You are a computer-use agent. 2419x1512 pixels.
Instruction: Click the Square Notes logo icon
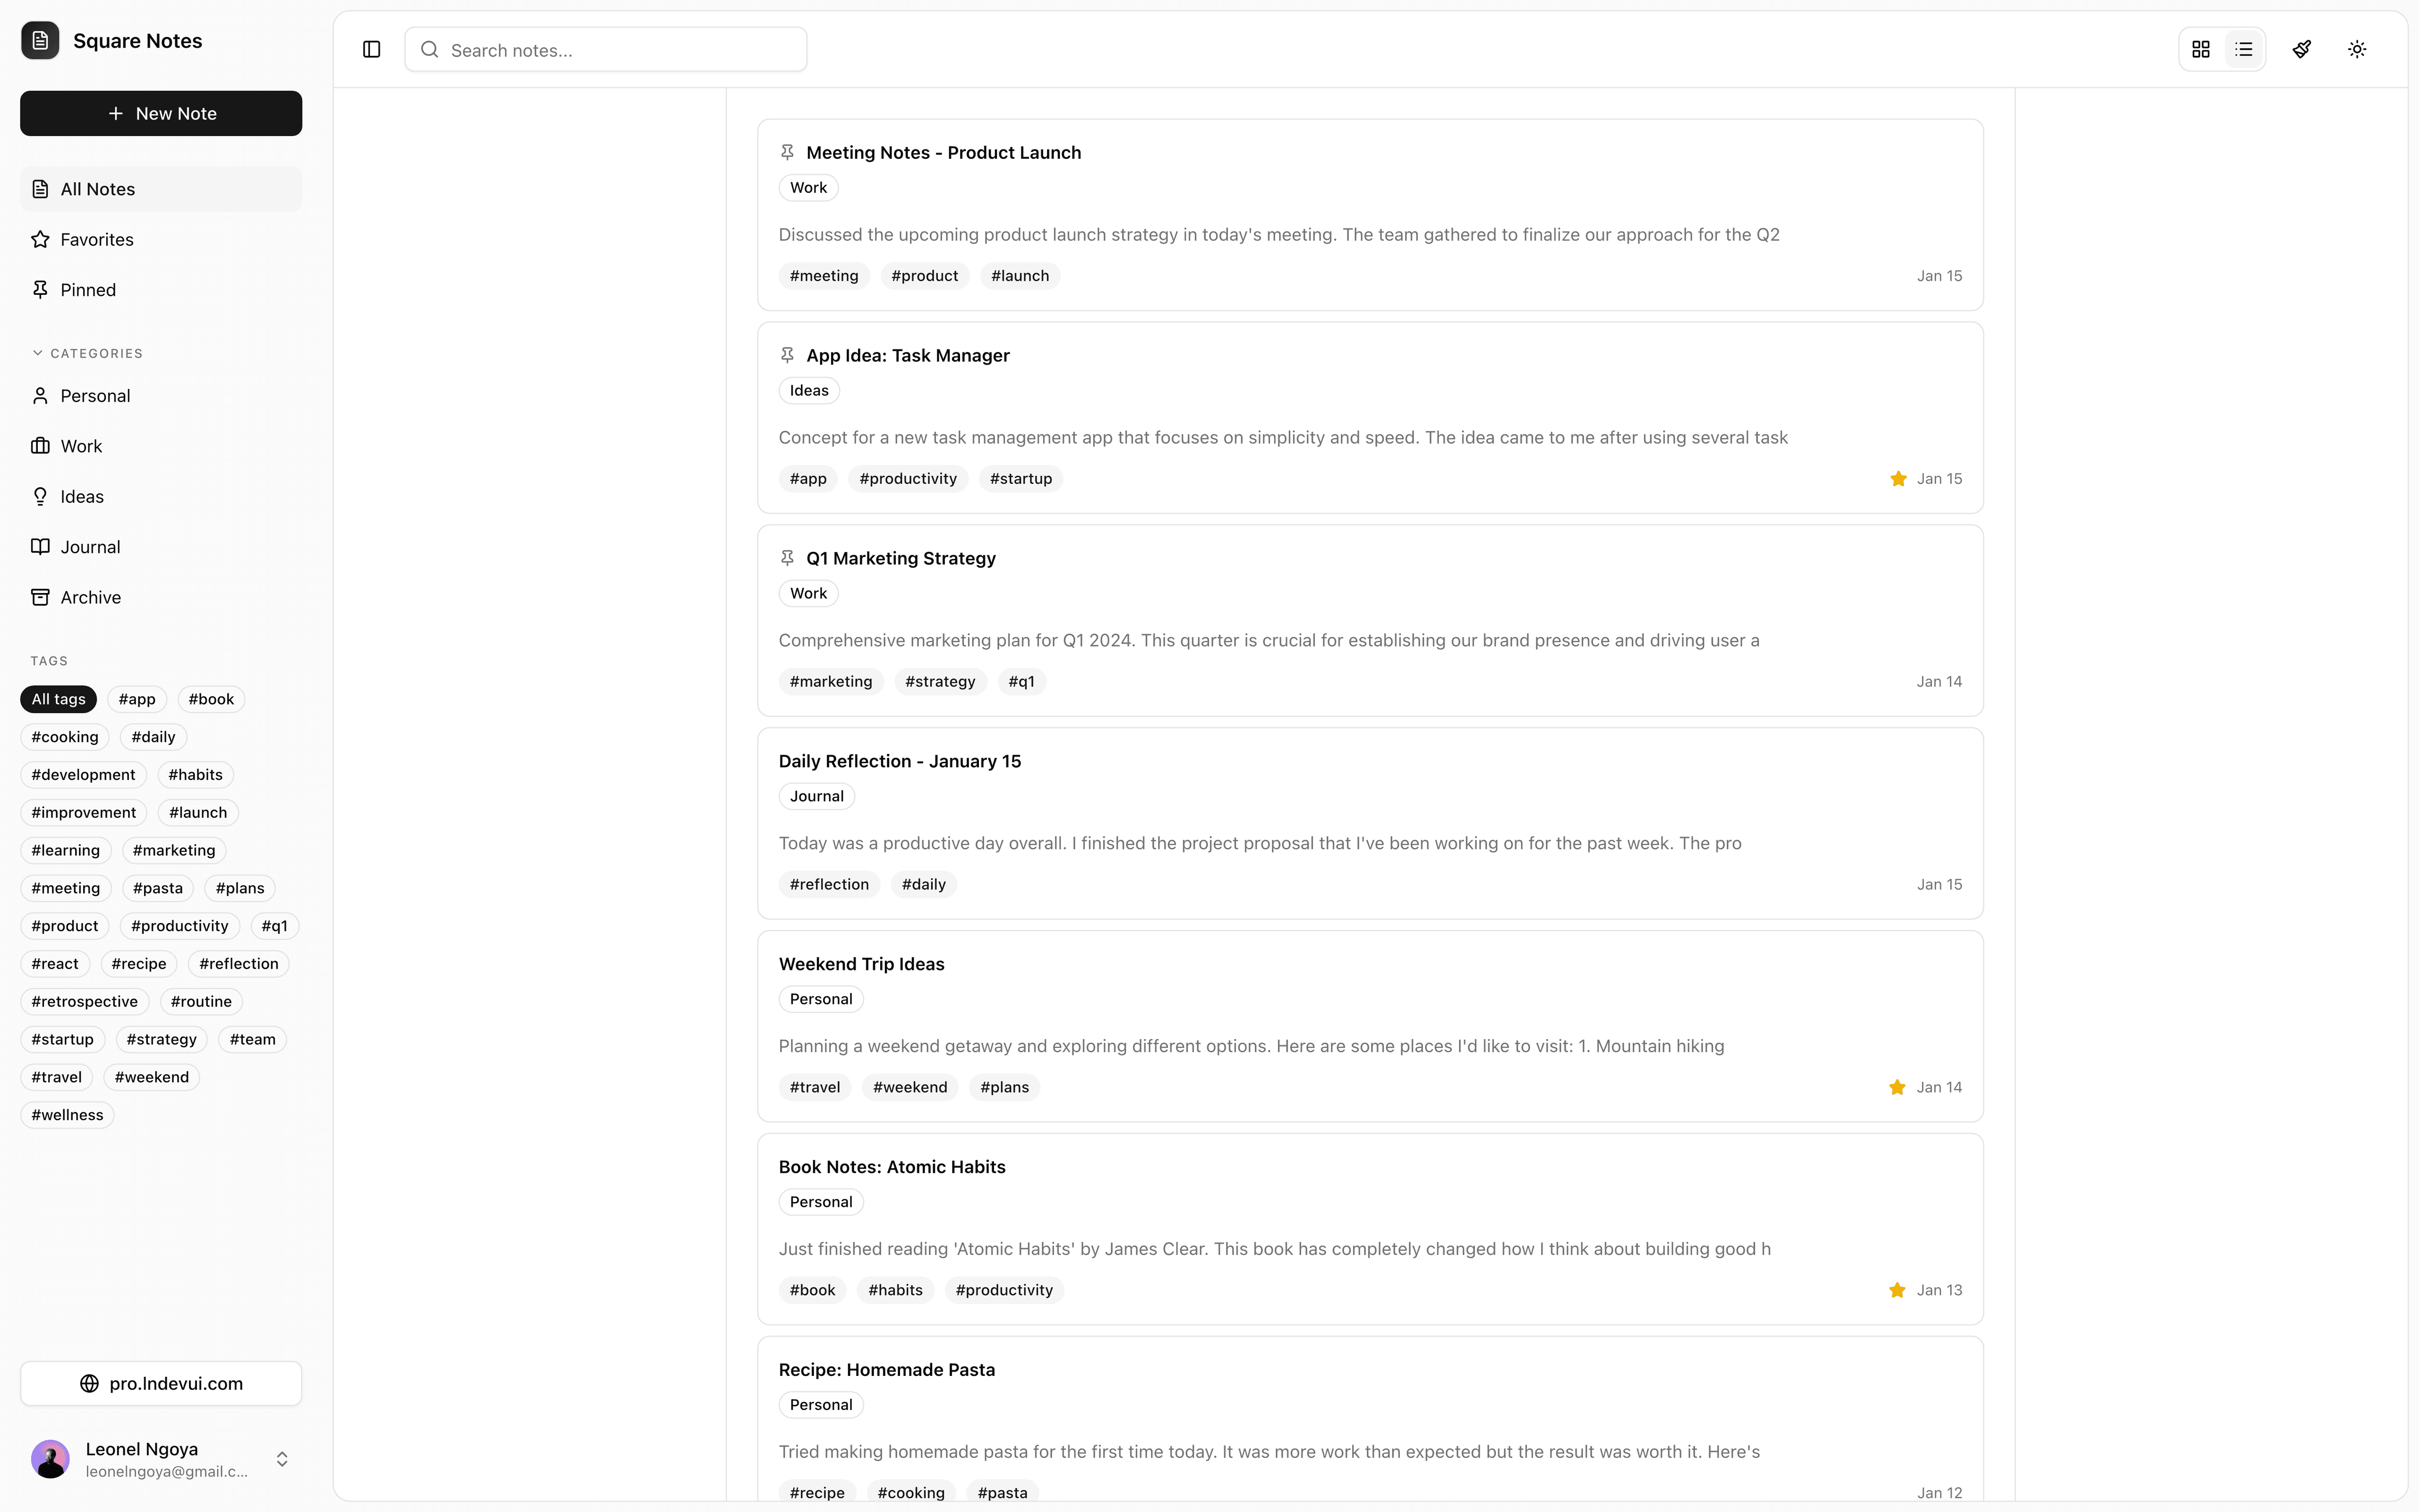pyautogui.click(x=40, y=41)
